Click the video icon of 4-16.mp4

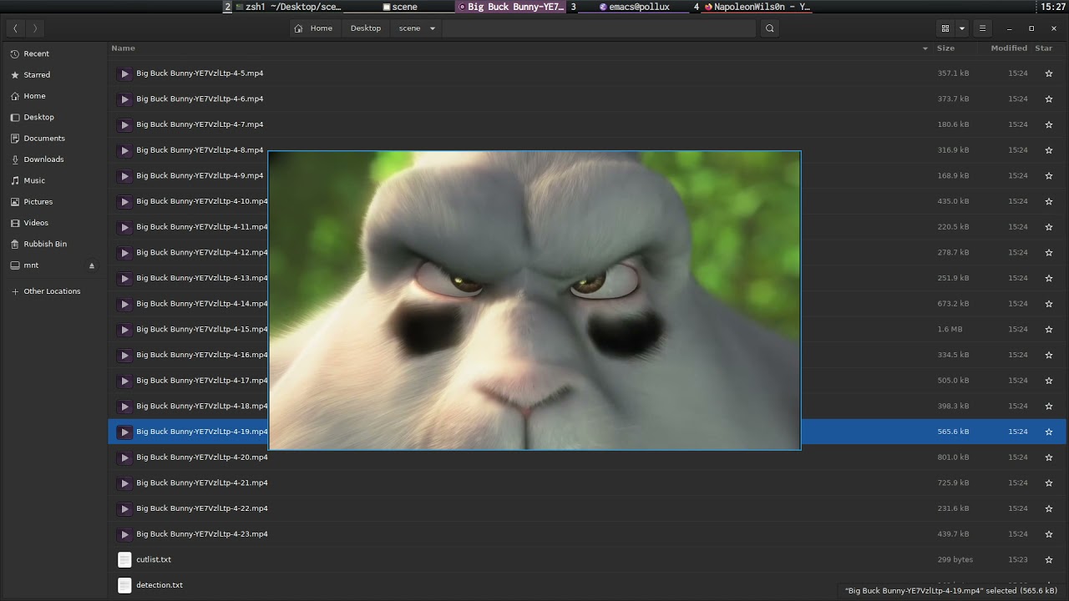pyautogui.click(x=124, y=356)
